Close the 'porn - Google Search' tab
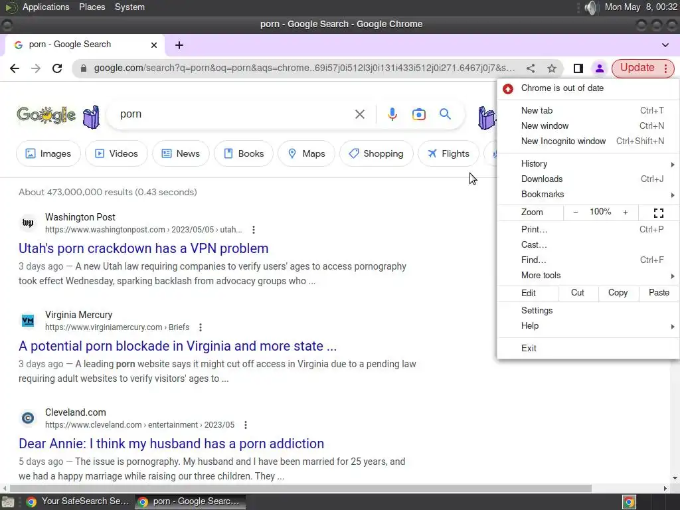This screenshot has height=510, width=680. [154, 45]
